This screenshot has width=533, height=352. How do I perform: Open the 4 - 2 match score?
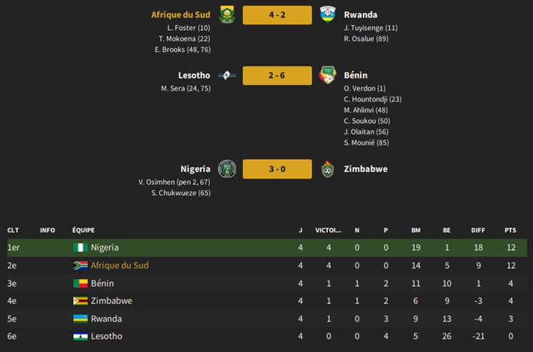pos(277,15)
